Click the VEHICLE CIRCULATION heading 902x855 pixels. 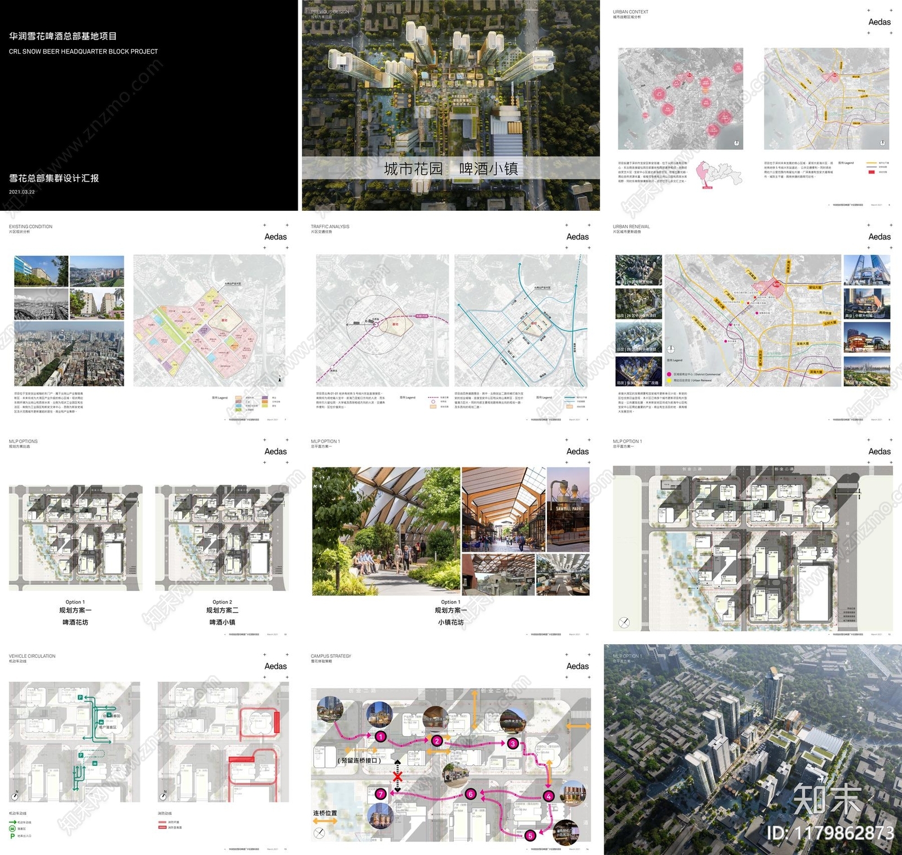(x=32, y=656)
